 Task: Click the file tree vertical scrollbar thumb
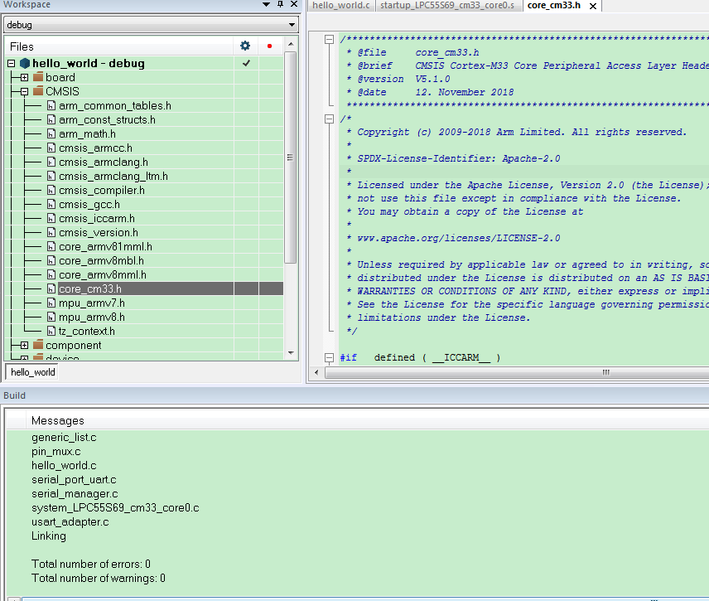[291, 157]
